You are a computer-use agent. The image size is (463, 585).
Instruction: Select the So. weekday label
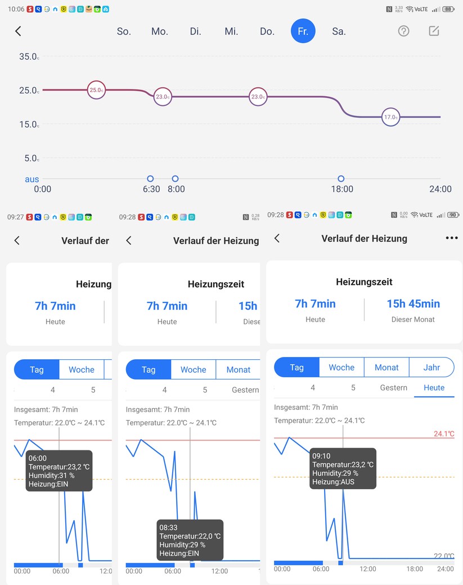click(124, 31)
